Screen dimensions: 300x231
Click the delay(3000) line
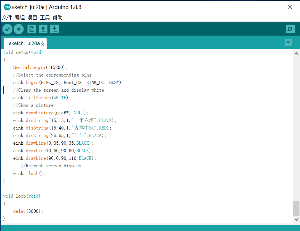click(28, 211)
